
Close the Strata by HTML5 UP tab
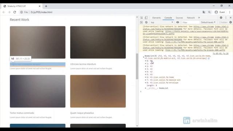[40, 6]
